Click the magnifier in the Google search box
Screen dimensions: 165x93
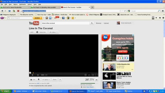[159, 11]
